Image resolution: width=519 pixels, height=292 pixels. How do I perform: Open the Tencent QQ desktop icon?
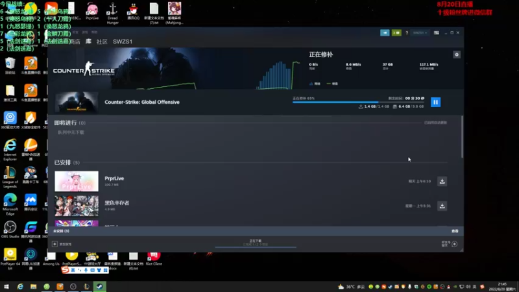point(134,11)
